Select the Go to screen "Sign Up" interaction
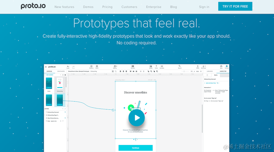274x152 pixels. click(x=210, y=98)
